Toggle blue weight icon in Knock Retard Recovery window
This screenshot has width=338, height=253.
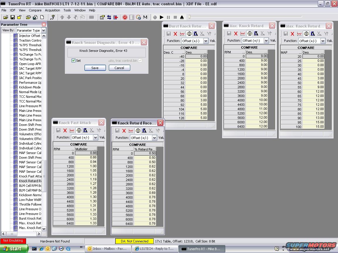[144, 131]
